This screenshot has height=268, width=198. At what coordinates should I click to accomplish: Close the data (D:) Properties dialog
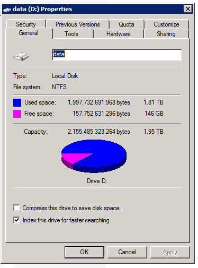tap(188, 9)
